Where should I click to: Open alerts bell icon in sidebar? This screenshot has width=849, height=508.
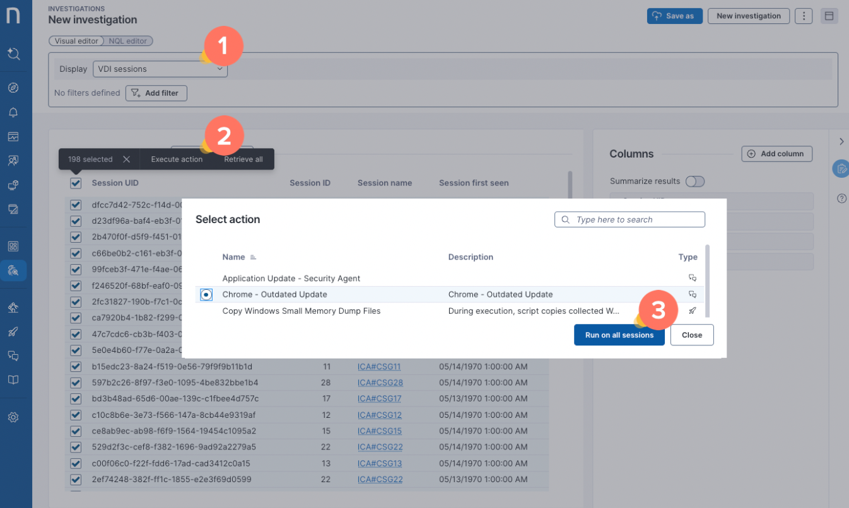coord(13,112)
